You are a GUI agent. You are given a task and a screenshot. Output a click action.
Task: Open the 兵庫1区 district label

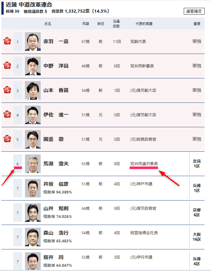(196, 188)
